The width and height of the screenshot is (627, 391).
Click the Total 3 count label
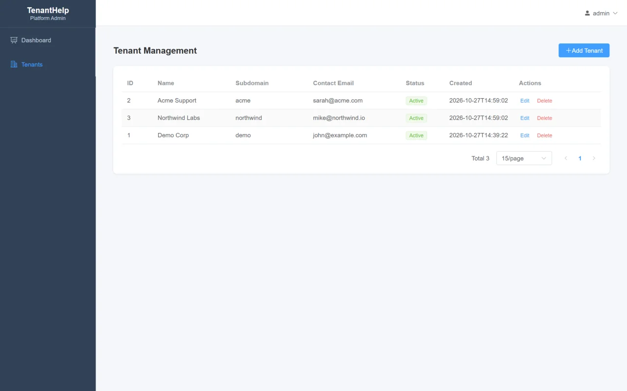click(480, 158)
